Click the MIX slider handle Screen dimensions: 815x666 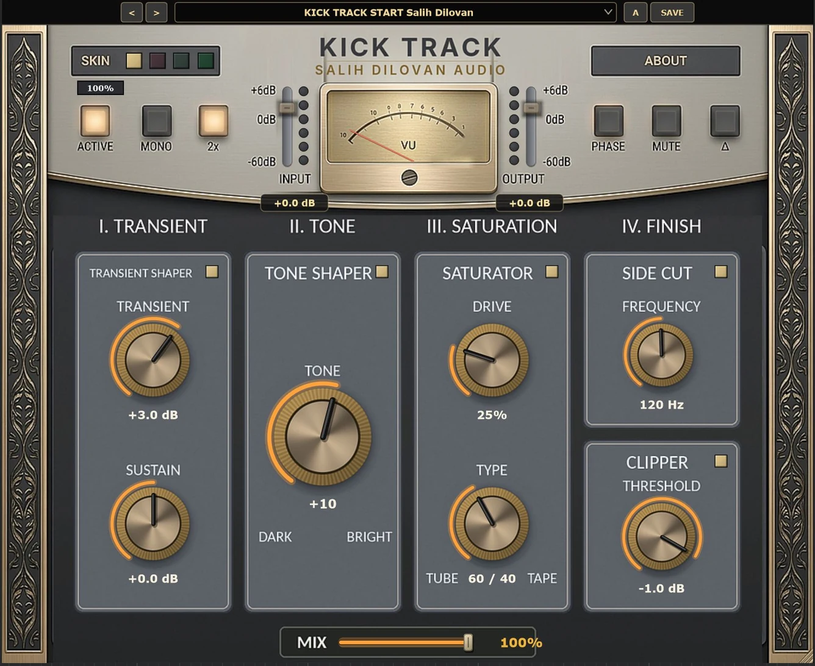pos(468,642)
